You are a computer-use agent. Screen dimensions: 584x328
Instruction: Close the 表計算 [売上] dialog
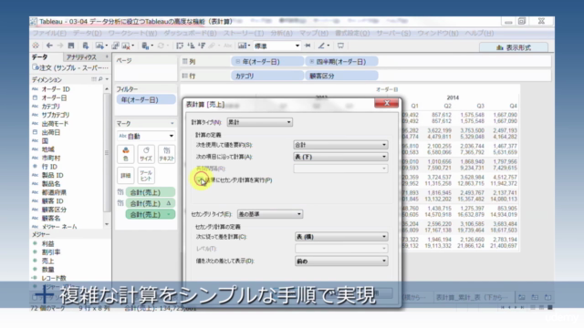(387, 103)
